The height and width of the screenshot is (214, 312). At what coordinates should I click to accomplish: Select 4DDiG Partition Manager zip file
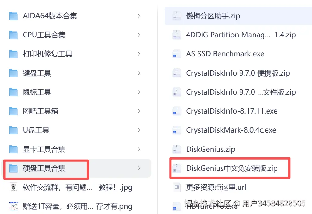point(240,35)
